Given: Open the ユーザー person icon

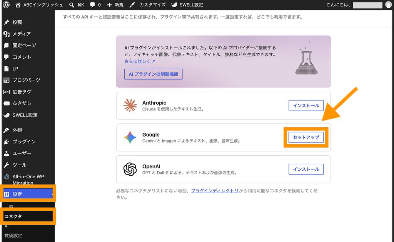Looking at the screenshot, I should 7,153.
